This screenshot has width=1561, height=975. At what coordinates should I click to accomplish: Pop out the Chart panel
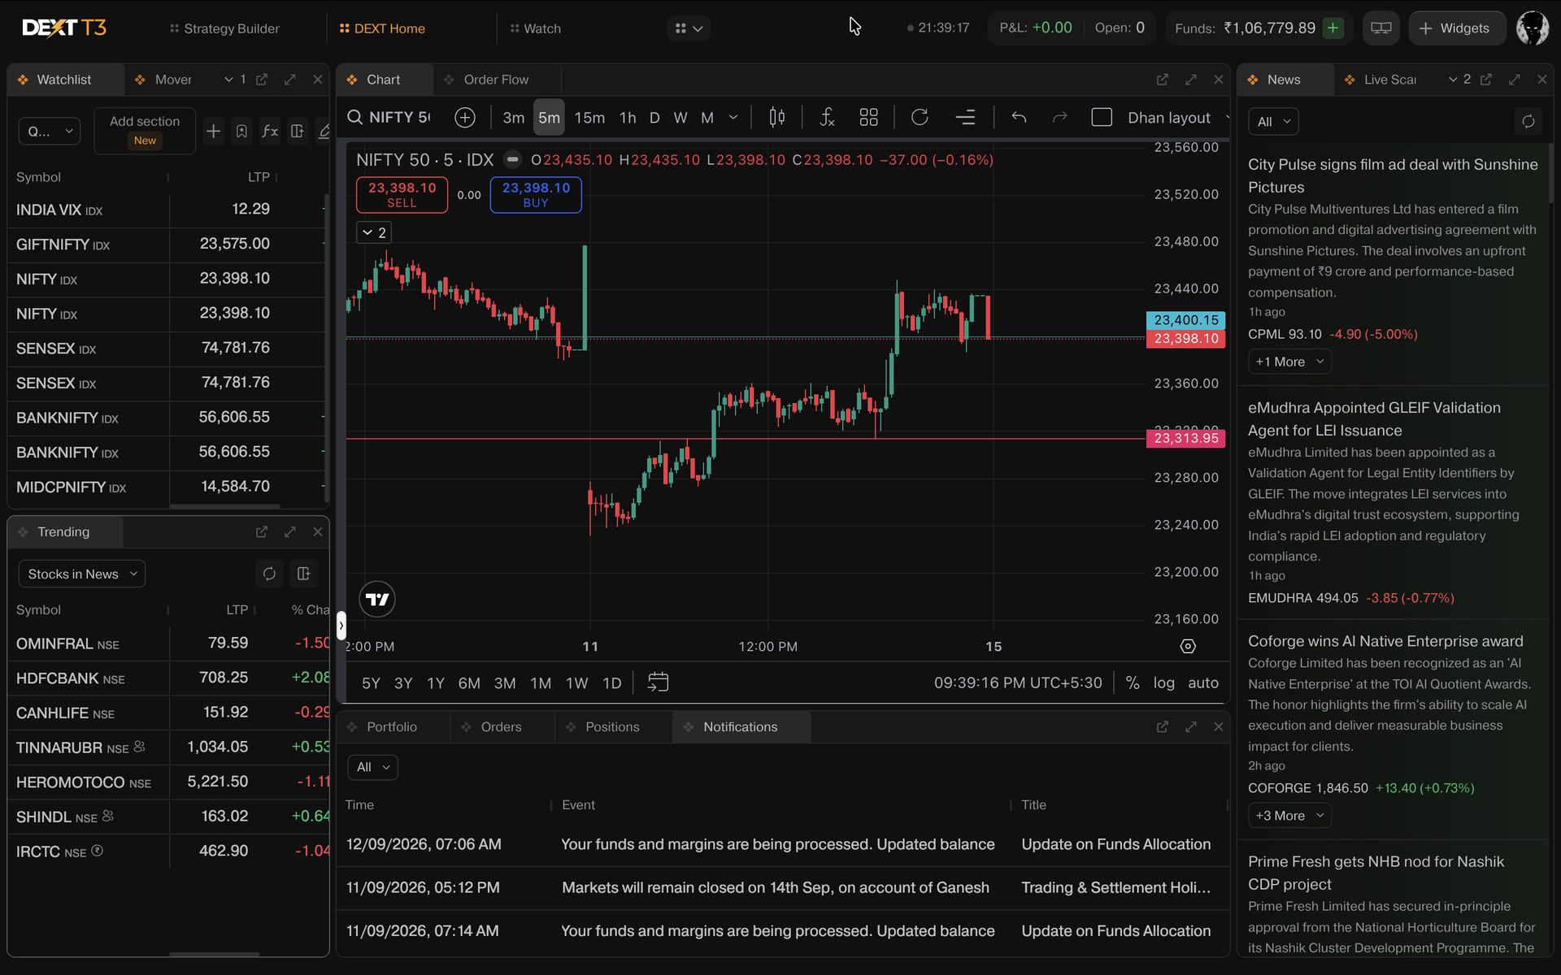(1163, 80)
